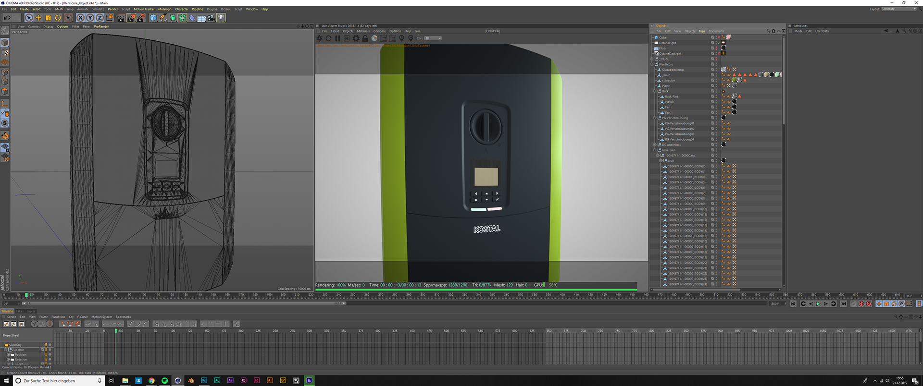The height and width of the screenshot is (386, 923).
Task: Collapse the Zubehör track in timeline
Action: [5, 350]
